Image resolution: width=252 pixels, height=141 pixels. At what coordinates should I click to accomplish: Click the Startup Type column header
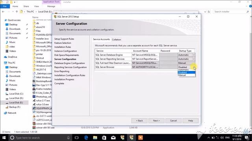[x=186, y=51]
